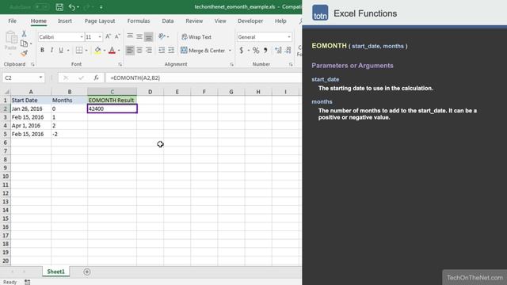Click the Save icon in the title bar
Screen dimensions: 507x285
coord(59,7)
